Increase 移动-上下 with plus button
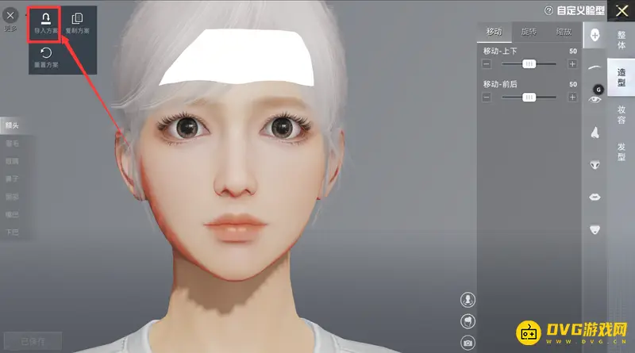 pyautogui.click(x=572, y=64)
